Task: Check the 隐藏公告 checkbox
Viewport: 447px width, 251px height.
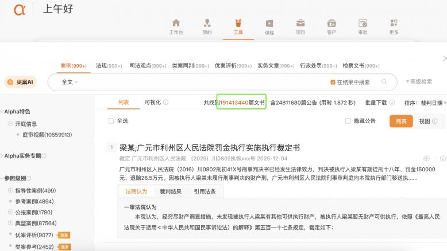Action: click(348, 121)
